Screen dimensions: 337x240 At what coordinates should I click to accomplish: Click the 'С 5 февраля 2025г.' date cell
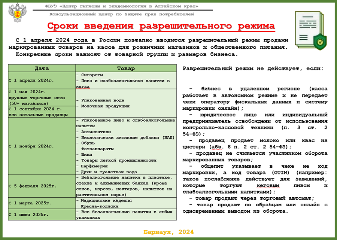[x=34, y=186]
